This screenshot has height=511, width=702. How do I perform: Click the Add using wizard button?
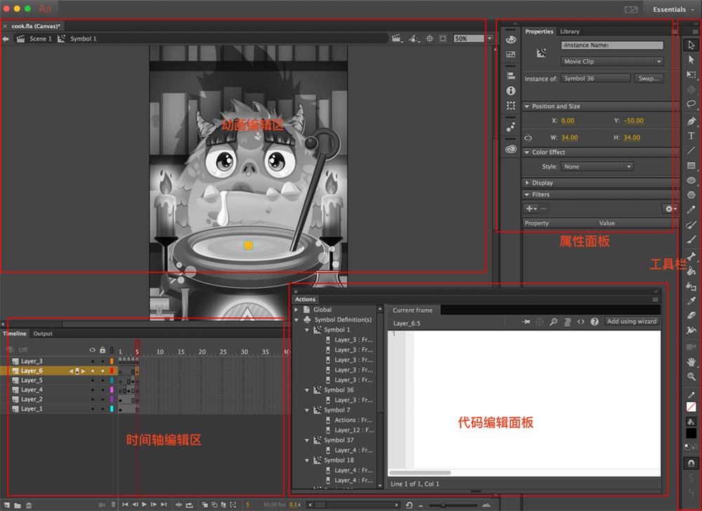tap(632, 321)
